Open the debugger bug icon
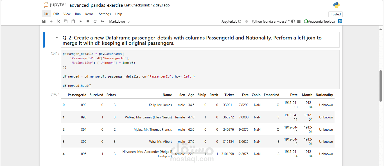Viewport: 384px width, 166px height. pyautogui.click(x=247, y=22)
